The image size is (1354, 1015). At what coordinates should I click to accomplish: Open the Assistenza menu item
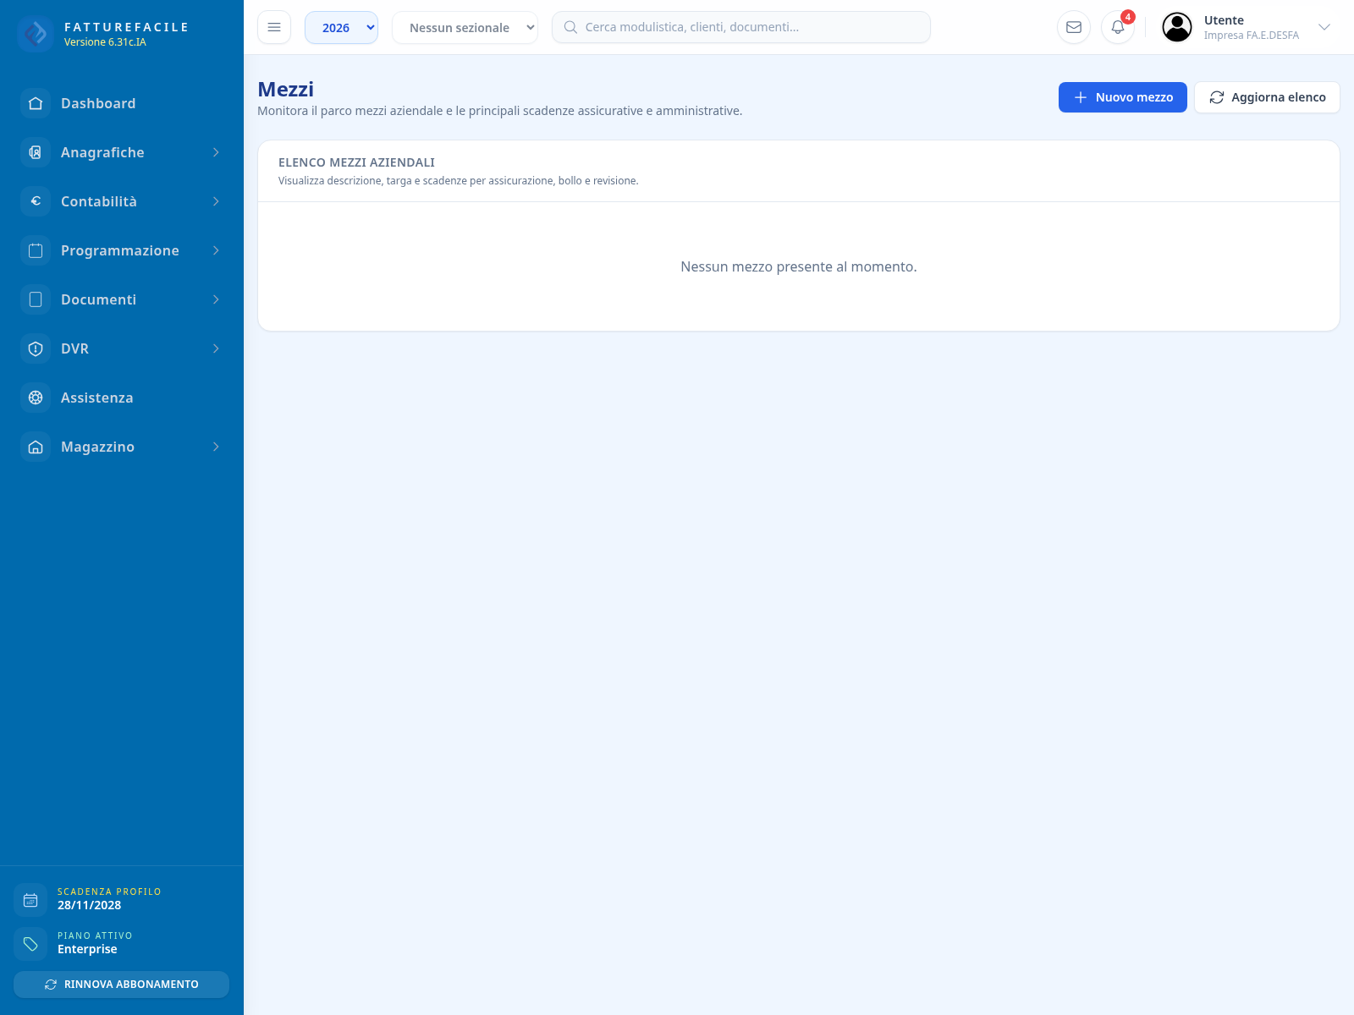point(122,398)
